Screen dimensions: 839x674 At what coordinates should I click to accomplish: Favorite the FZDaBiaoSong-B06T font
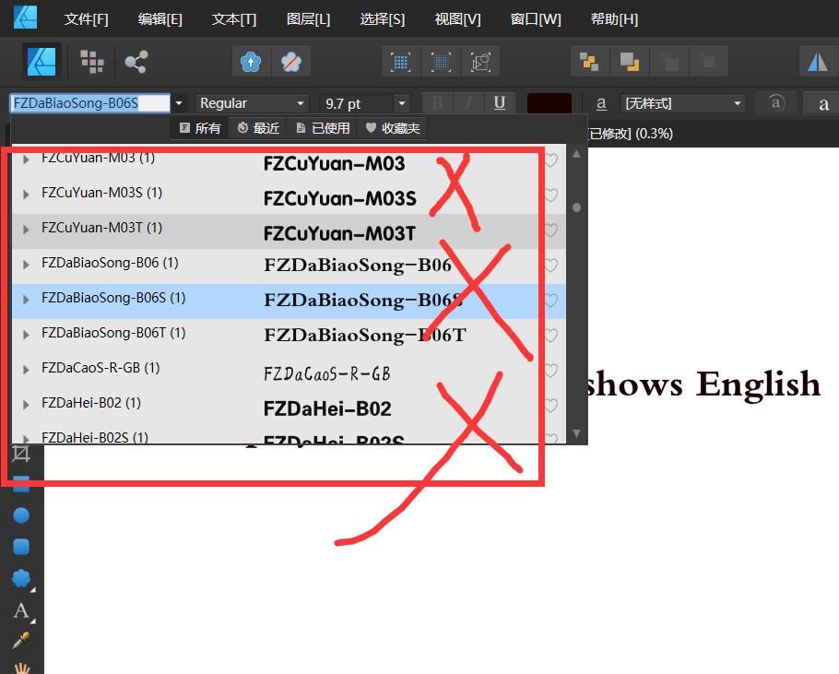pyautogui.click(x=550, y=336)
